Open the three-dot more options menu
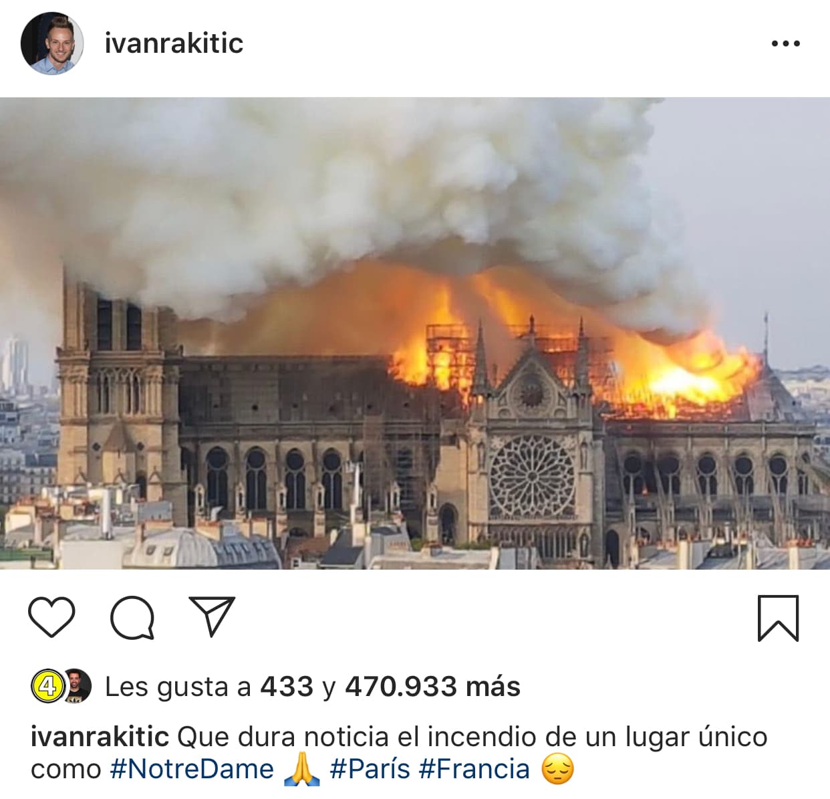The height and width of the screenshot is (799, 830). click(785, 43)
